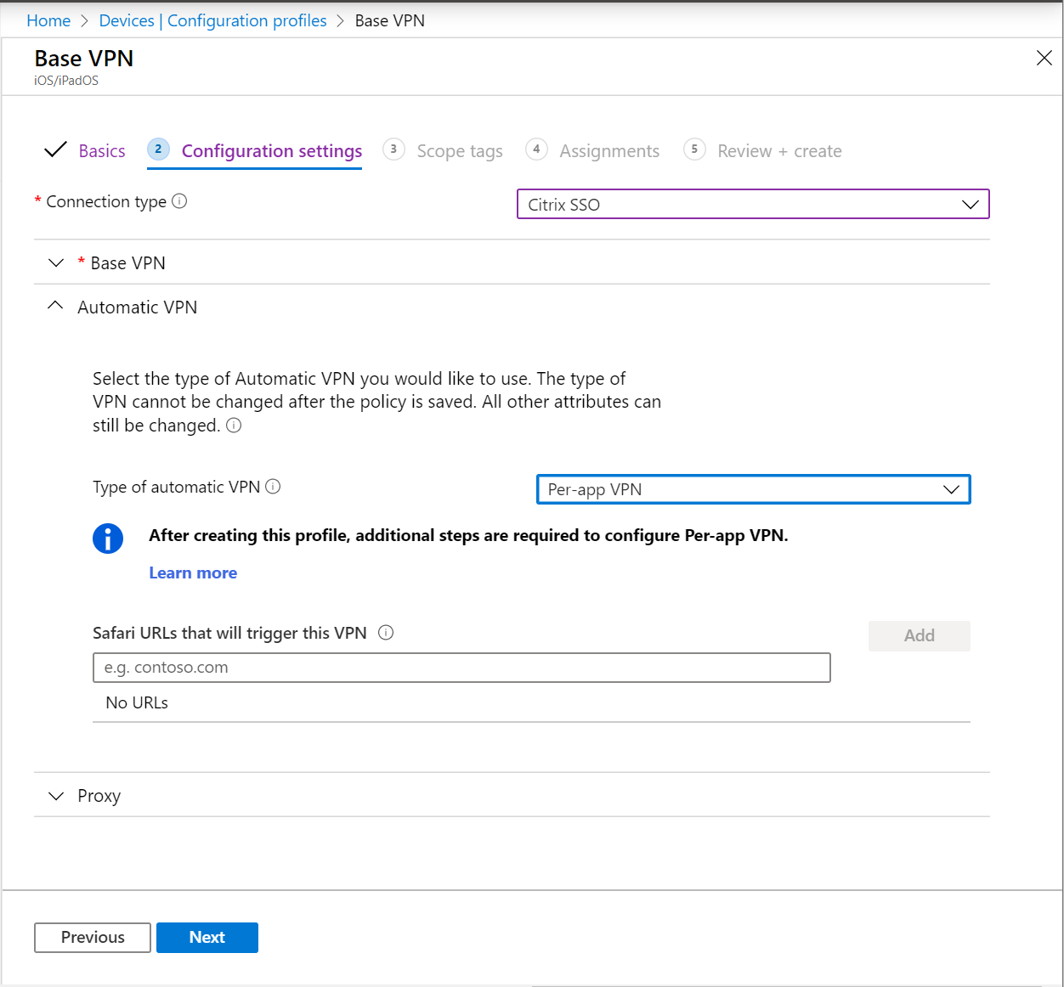Click info icon next to Type of automatic VPN
Screen dimensions: 1064x987
click(273, 487)
